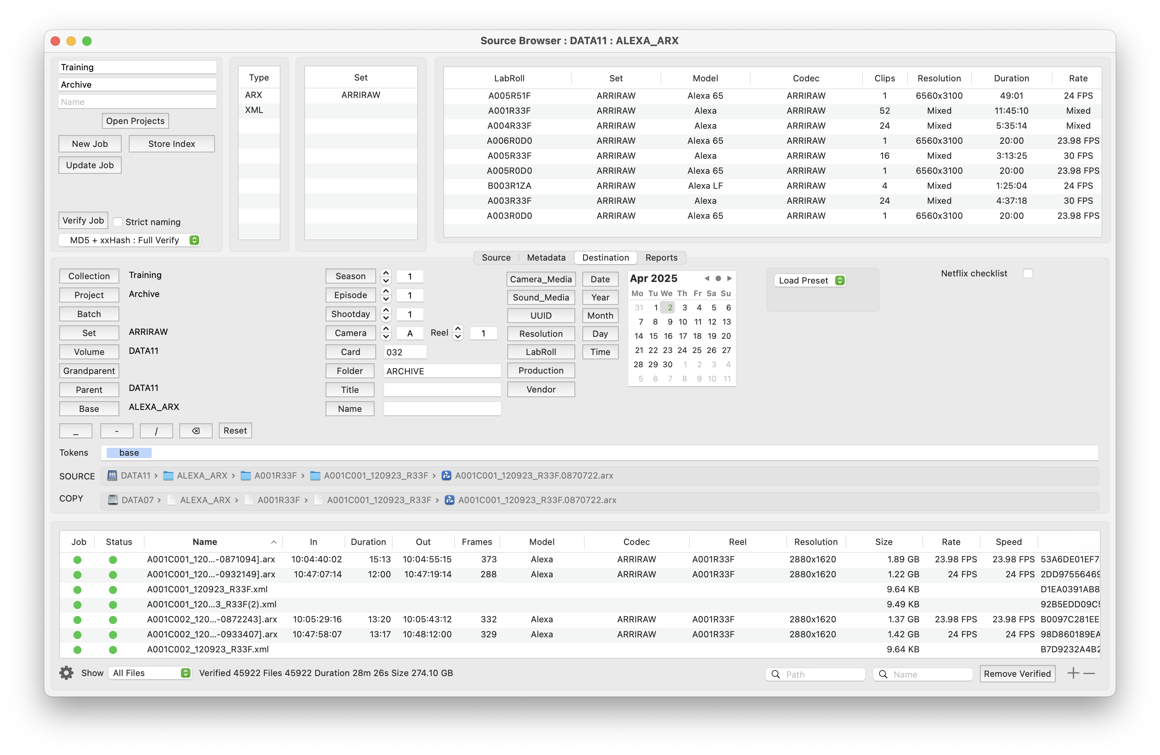The width and height of the screenshot is (1160, 755).
Task: Click the plus add icon
Action: pyautogui.click(x=1073, y=673)
